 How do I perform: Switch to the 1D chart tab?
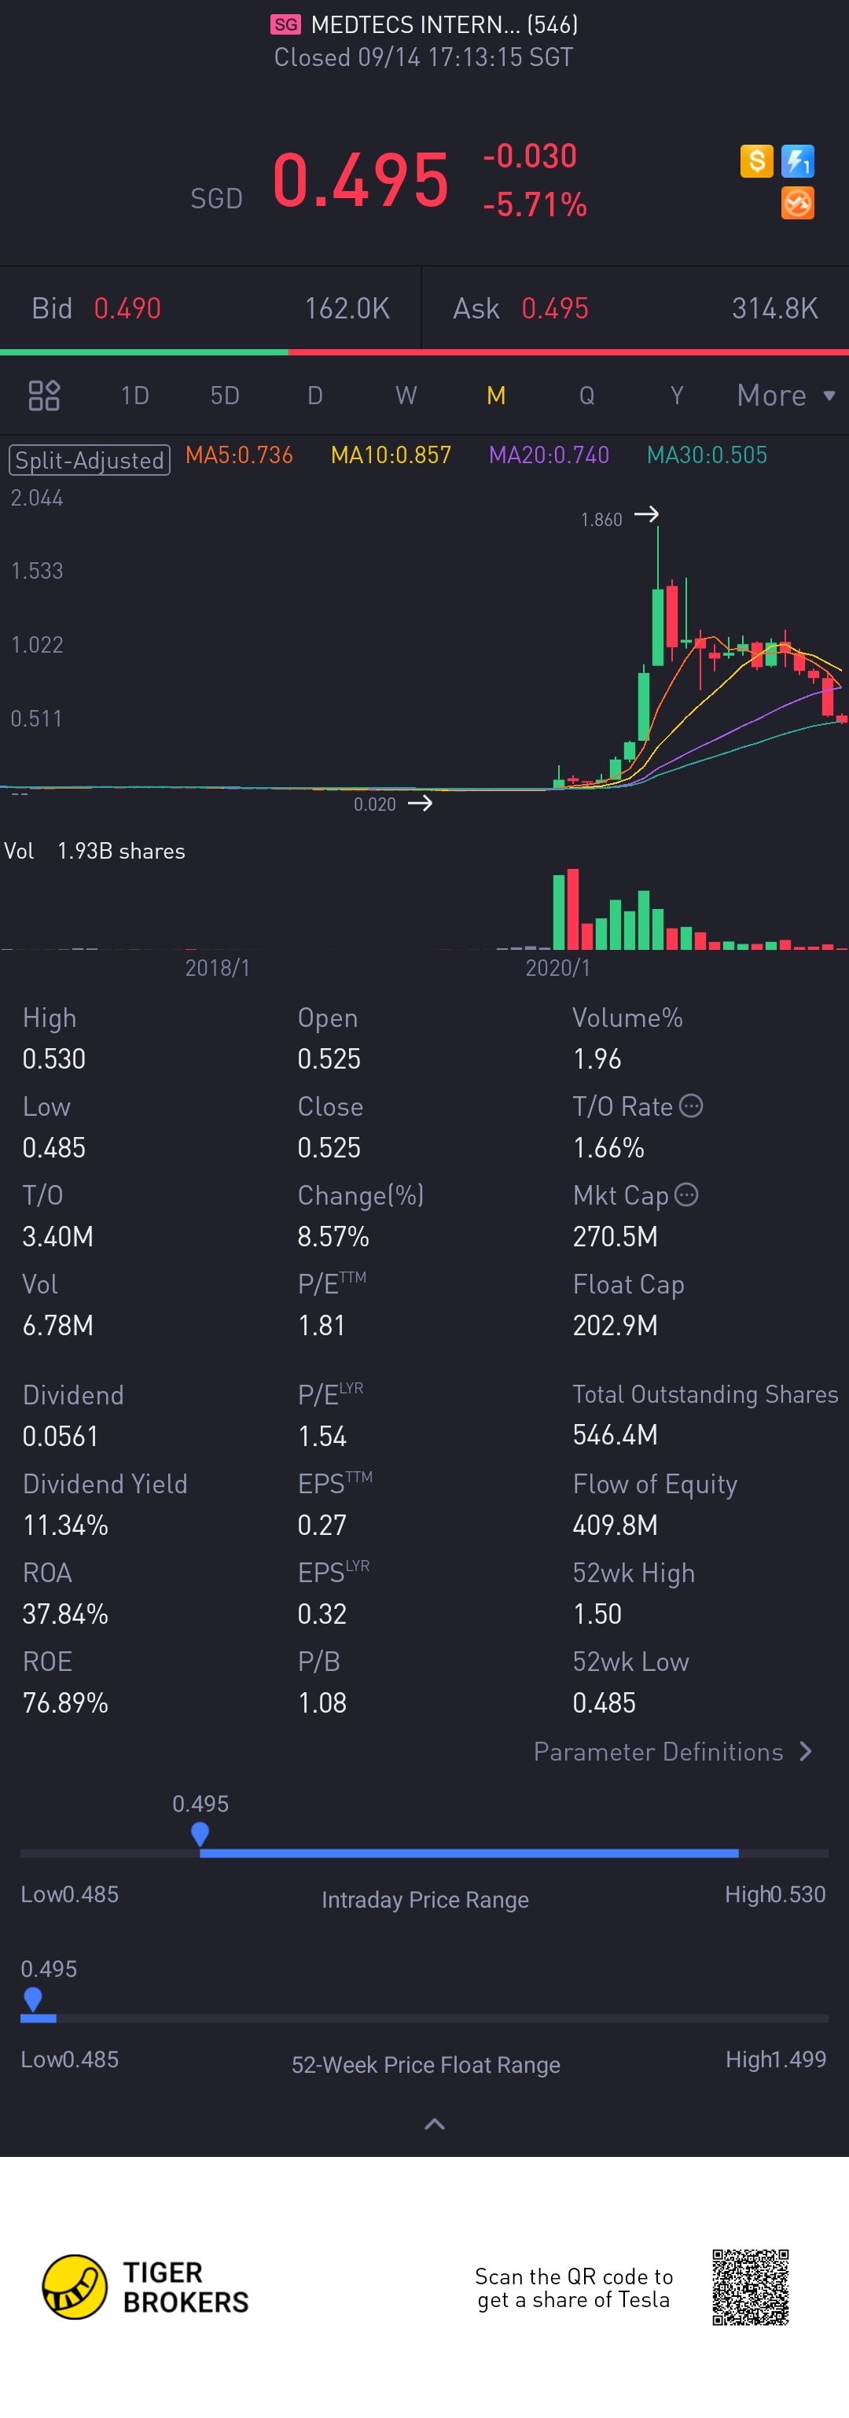pyautogui.click(x=135, y=396)
